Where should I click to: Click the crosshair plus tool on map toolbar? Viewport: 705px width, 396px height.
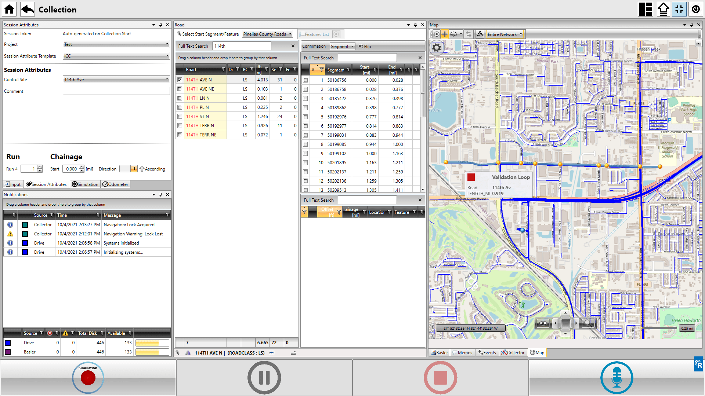pyautogui.click(x=445, y=34)
